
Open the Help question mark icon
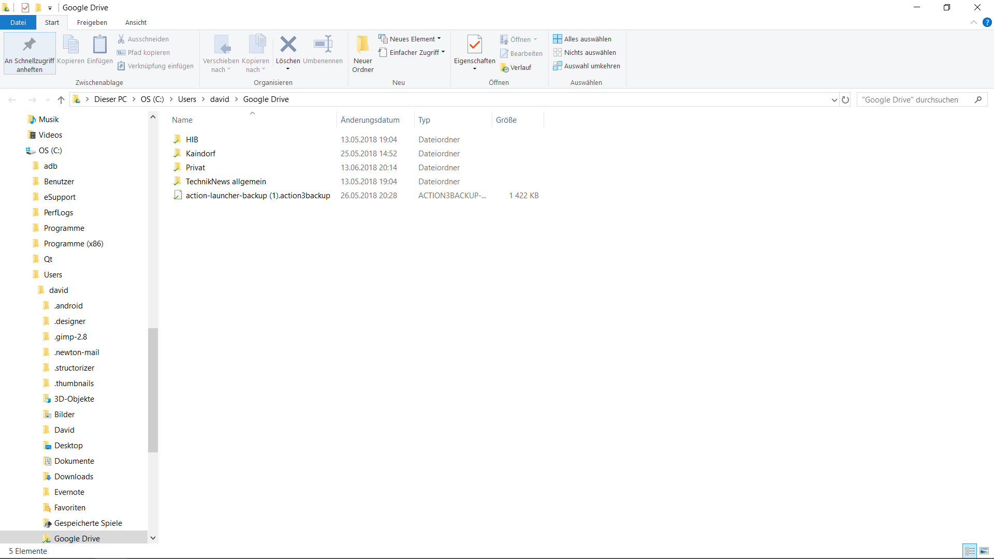point(987,22)
